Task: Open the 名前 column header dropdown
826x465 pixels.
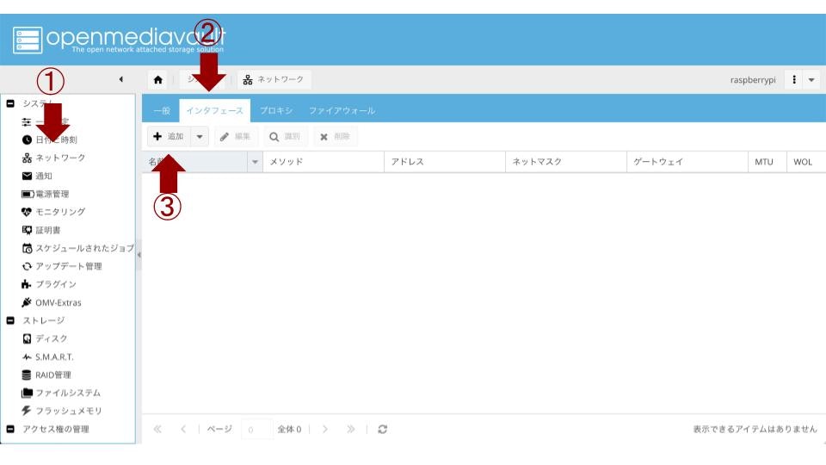Action: click(255, 162)
